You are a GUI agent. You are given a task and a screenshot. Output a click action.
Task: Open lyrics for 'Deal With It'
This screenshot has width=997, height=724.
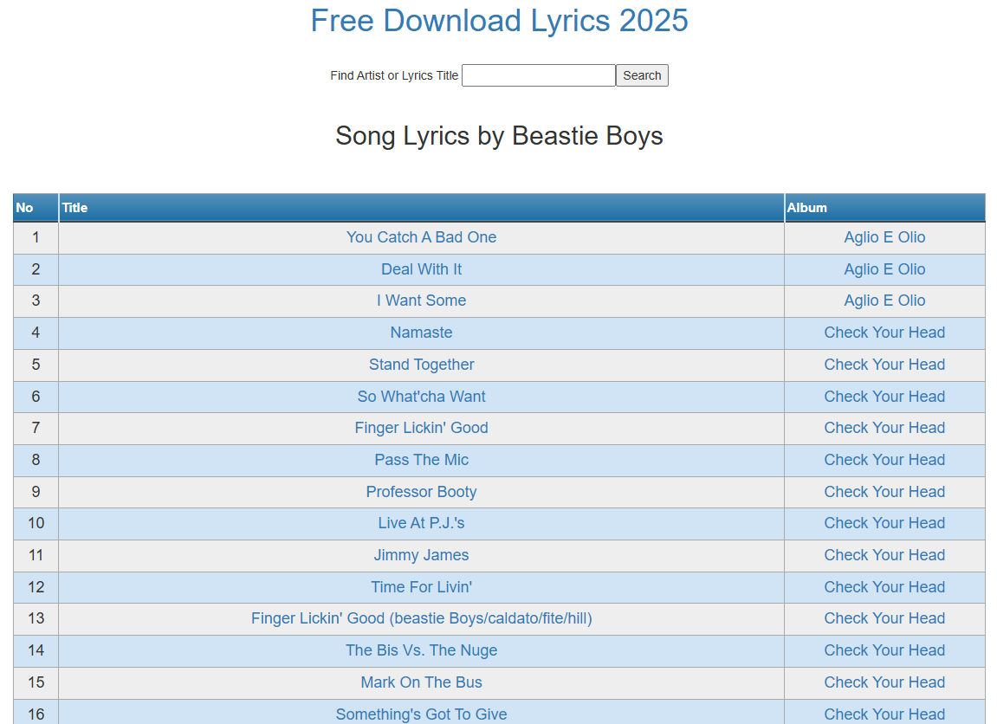(421, 269)
